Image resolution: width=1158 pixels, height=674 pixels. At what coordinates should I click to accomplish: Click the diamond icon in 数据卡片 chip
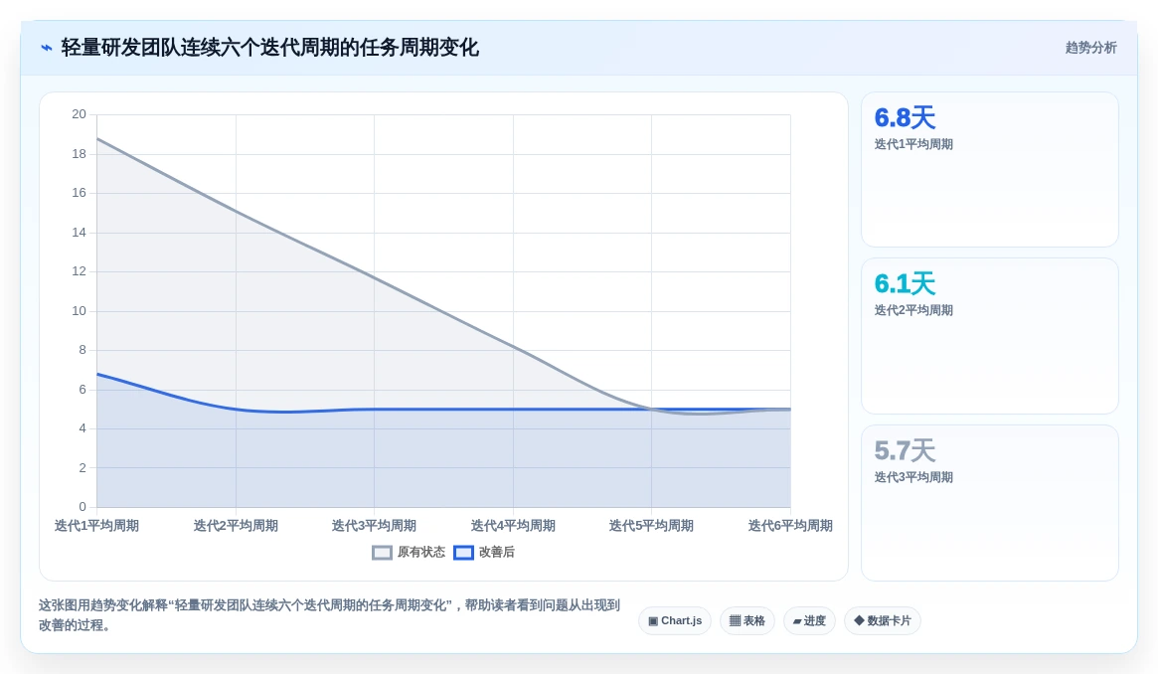coord(859,621)
